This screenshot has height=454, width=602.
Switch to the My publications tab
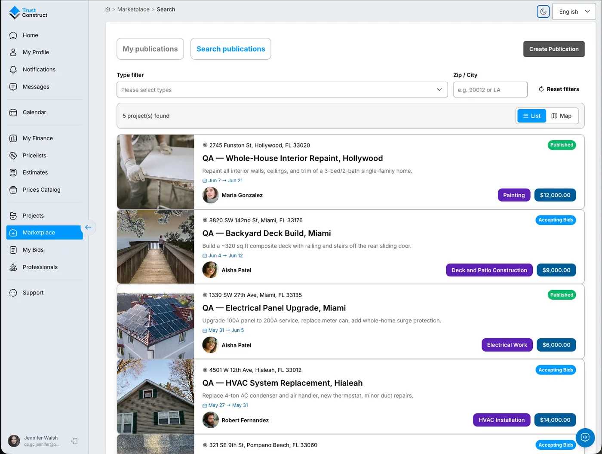pos(150,49)
